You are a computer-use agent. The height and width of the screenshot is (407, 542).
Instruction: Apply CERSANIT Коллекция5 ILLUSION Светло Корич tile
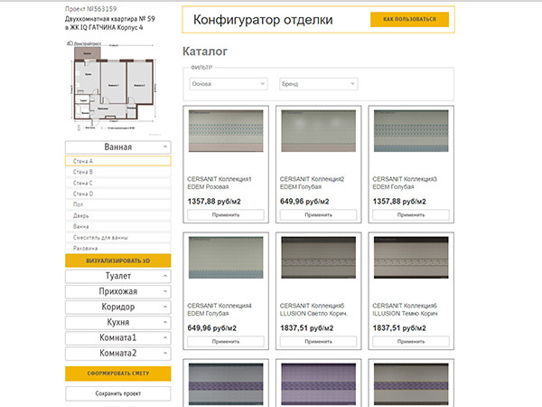point(318,342)
